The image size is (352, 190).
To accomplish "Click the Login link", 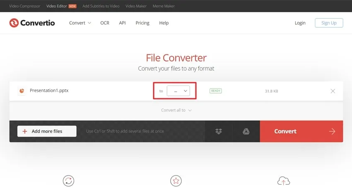I will tap(300, 23).
